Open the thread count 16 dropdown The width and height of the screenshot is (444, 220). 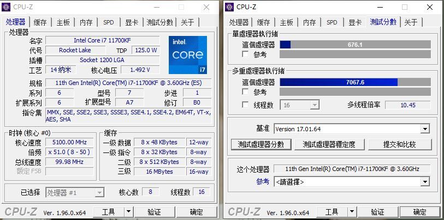pos(315,105)
